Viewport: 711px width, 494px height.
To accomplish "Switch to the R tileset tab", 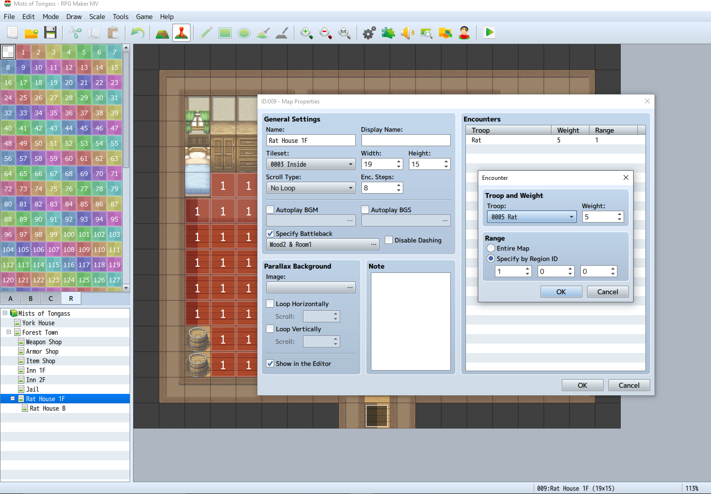I will (x=71, y=298).
